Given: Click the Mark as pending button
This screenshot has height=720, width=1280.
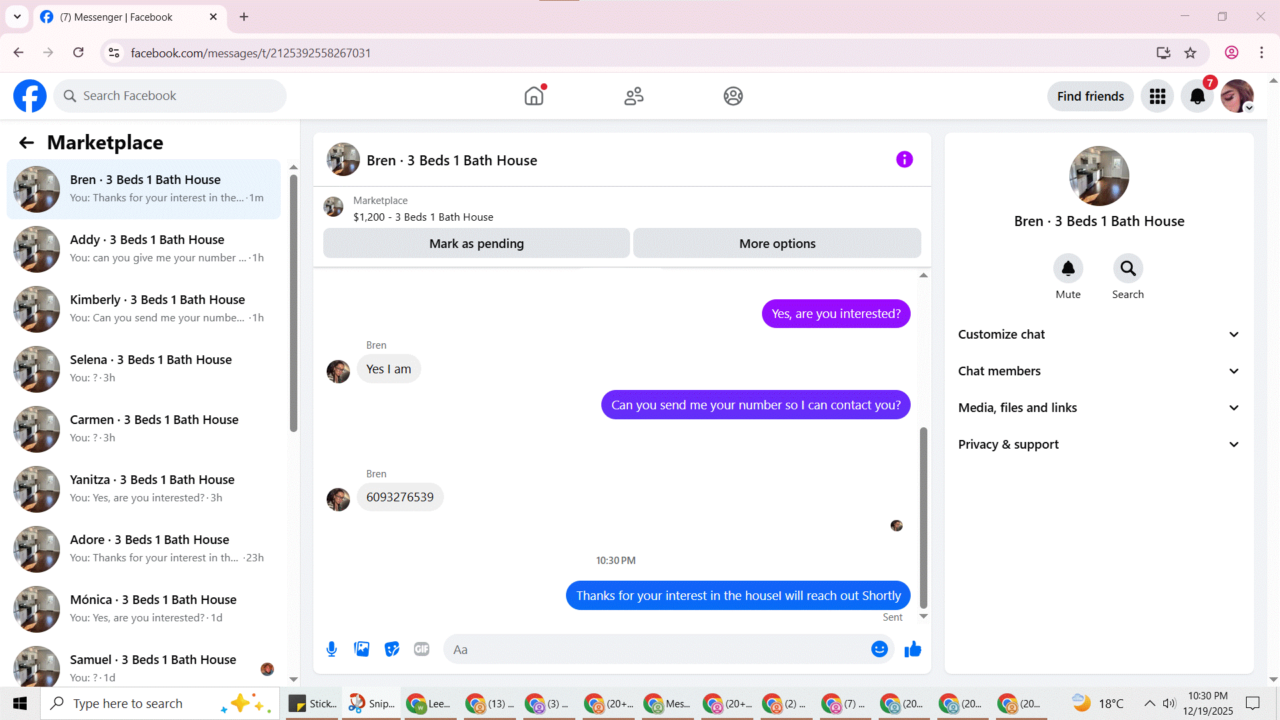Looking at the screenshot, I should (476, 243).
